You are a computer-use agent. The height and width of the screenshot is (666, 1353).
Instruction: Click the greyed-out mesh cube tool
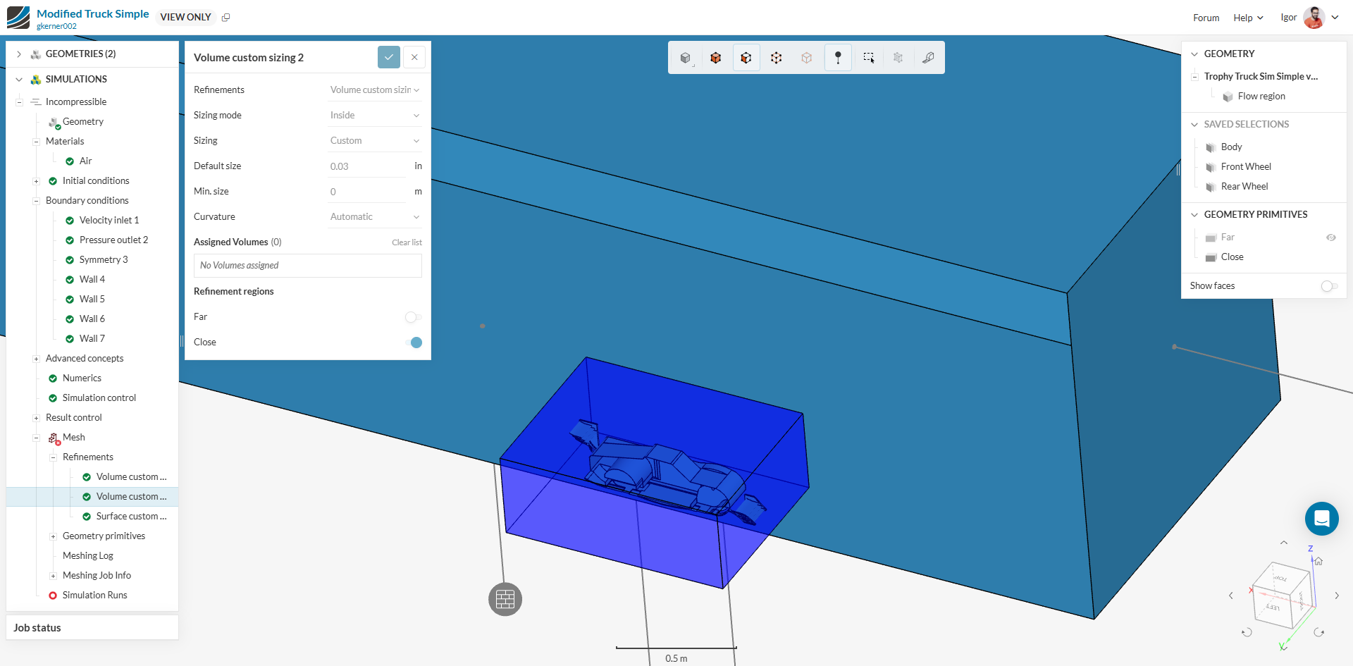pos(898,58)
